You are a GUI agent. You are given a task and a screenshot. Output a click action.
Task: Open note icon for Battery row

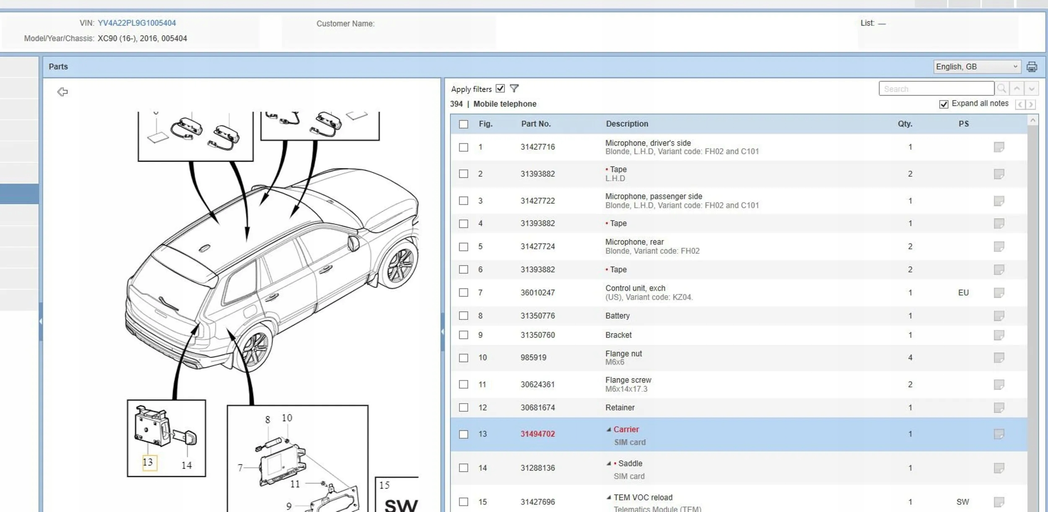click(999, 316)
